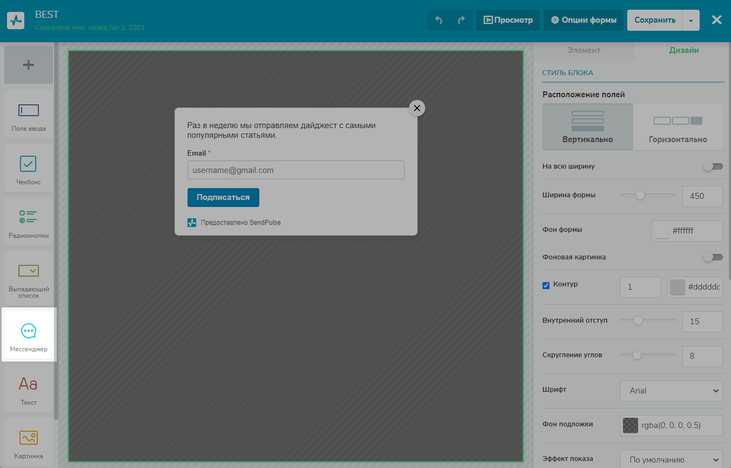The image size is (731, 468).
Task: Add a Радиокнопки element
Action: pos(29,222)
